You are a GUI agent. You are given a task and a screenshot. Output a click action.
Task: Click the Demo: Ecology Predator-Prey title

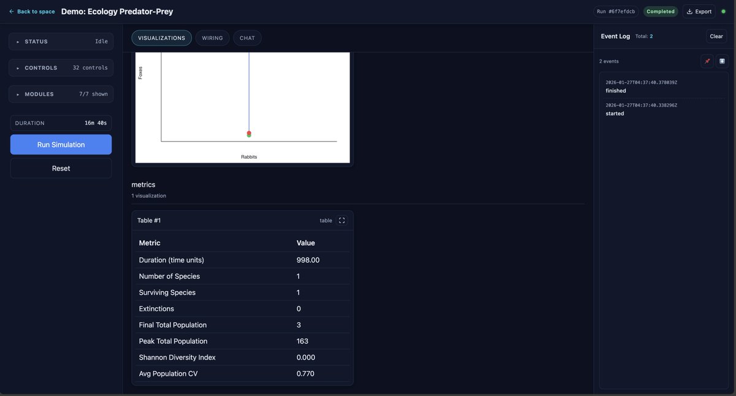click(117, 12)
